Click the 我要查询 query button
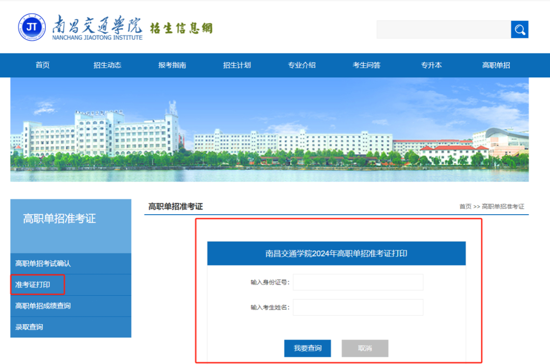 coord(307,348)
